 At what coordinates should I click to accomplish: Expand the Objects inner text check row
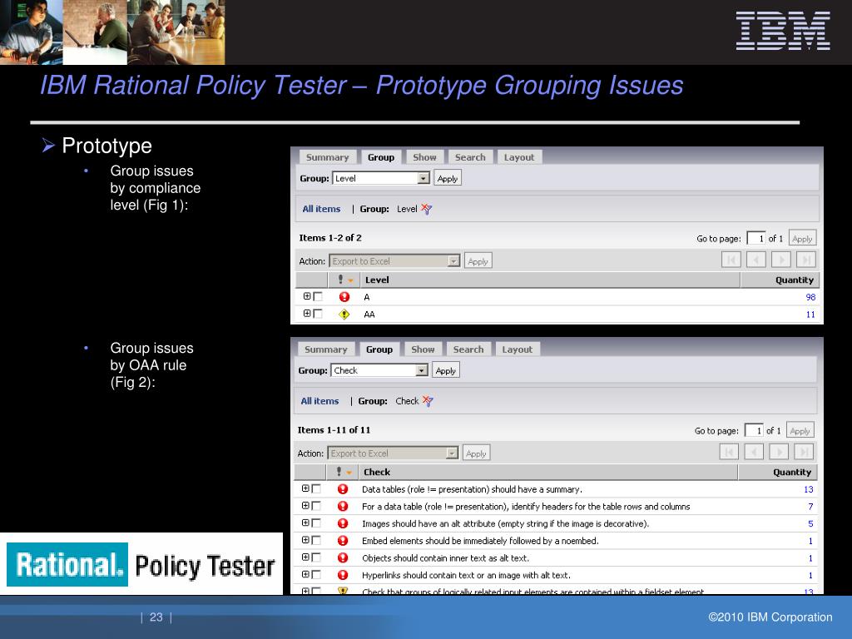305,557
